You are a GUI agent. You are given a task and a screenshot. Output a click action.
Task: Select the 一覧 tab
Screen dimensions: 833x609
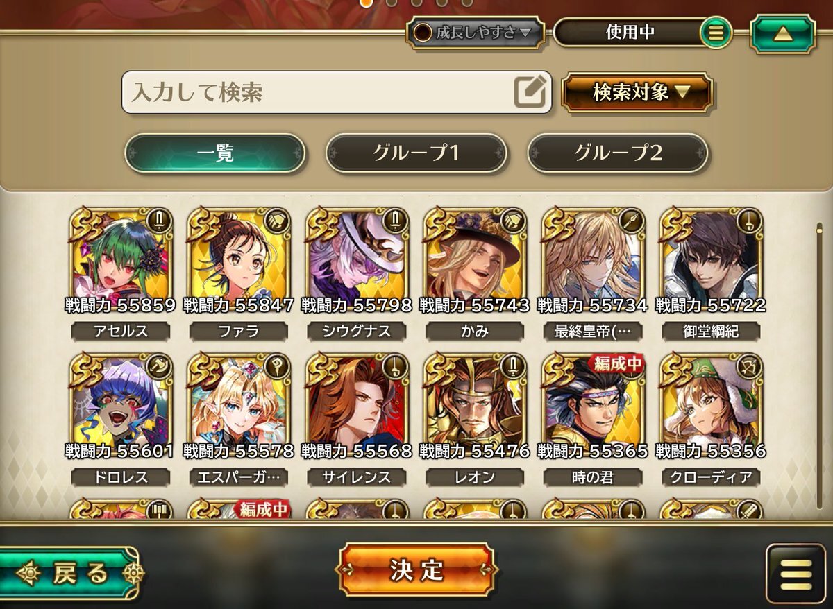215,153
